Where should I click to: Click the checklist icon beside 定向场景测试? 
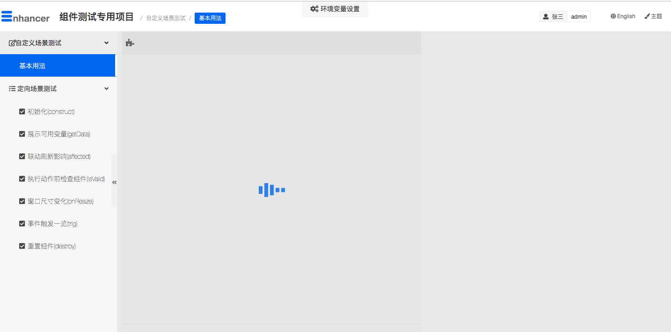coord(12,89)
